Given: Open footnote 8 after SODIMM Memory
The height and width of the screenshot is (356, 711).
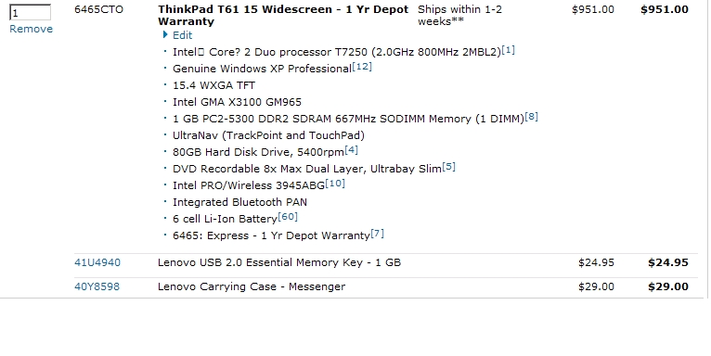Looking at the screenshot, I should (531, 117).
